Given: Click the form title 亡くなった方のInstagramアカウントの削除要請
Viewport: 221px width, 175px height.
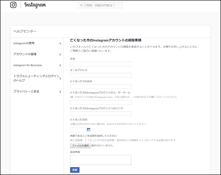Looking at the screenshot, I should (x=105, y=40).
